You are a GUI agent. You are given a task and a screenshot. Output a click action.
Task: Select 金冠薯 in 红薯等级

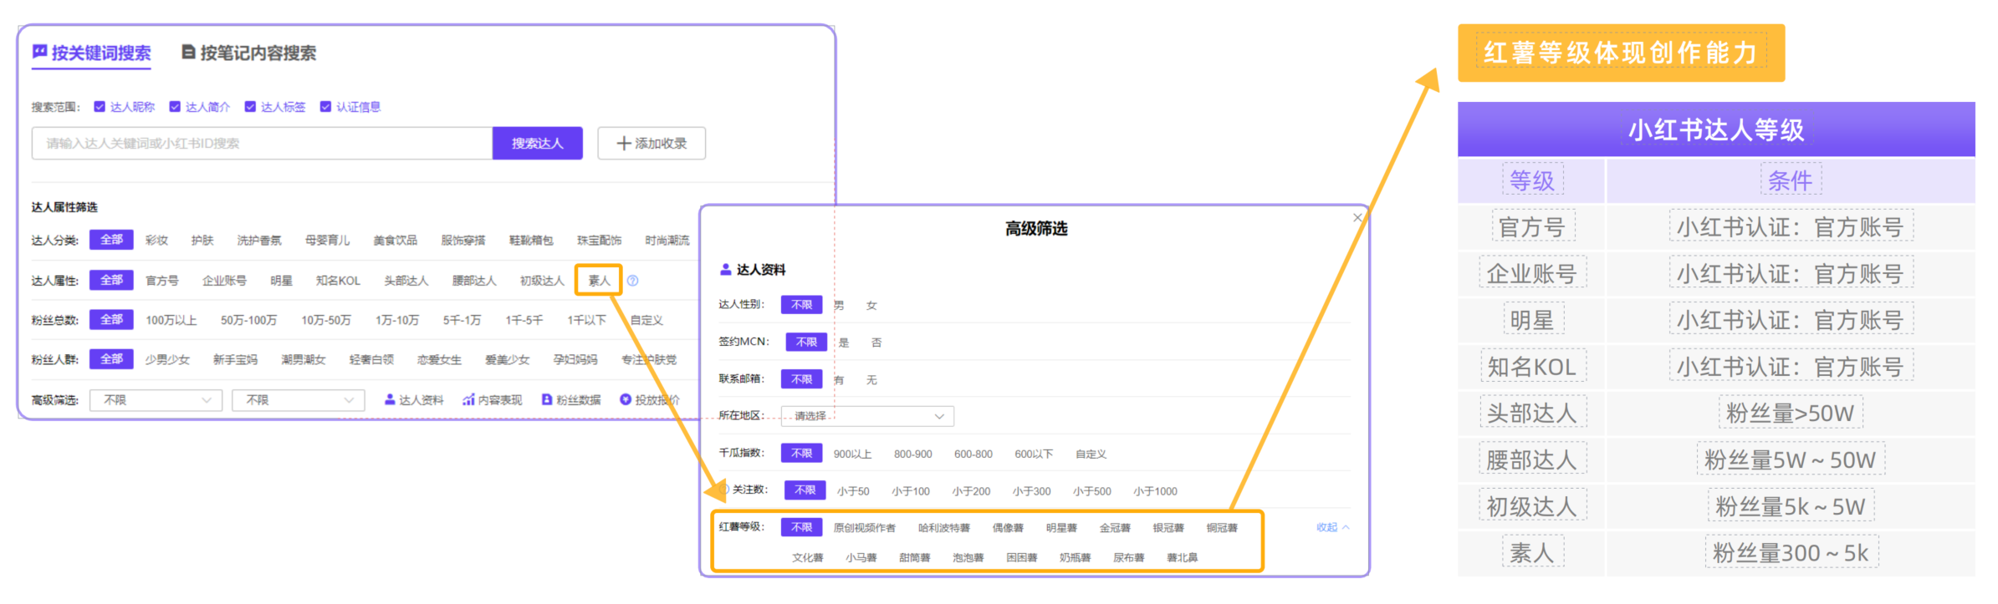tap(1115, 528)
